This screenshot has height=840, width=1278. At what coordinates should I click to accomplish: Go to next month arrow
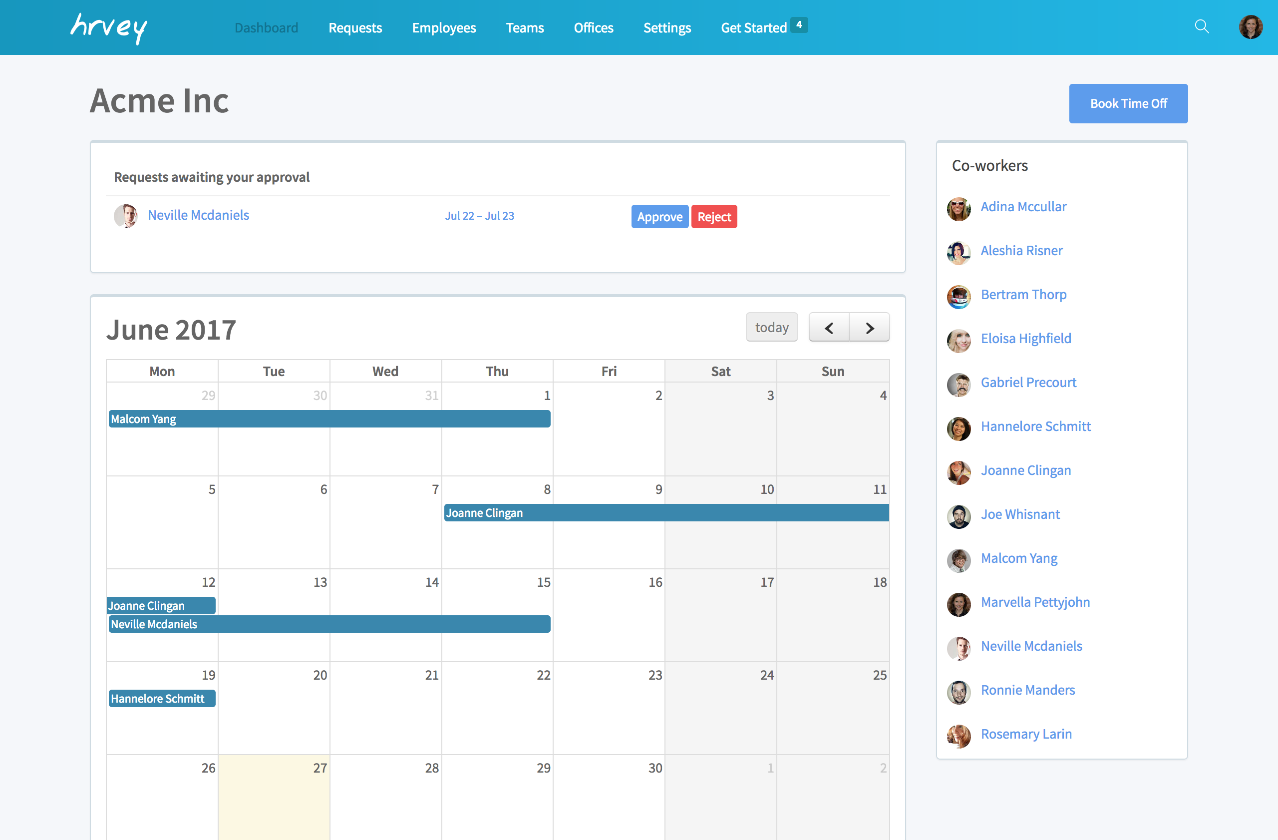(869, 328)
